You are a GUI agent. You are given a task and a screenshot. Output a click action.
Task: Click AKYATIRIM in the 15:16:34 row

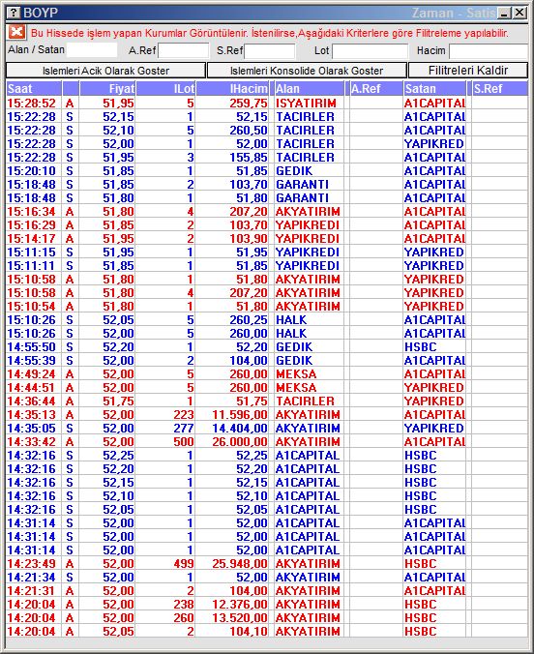tap(308, 212)
